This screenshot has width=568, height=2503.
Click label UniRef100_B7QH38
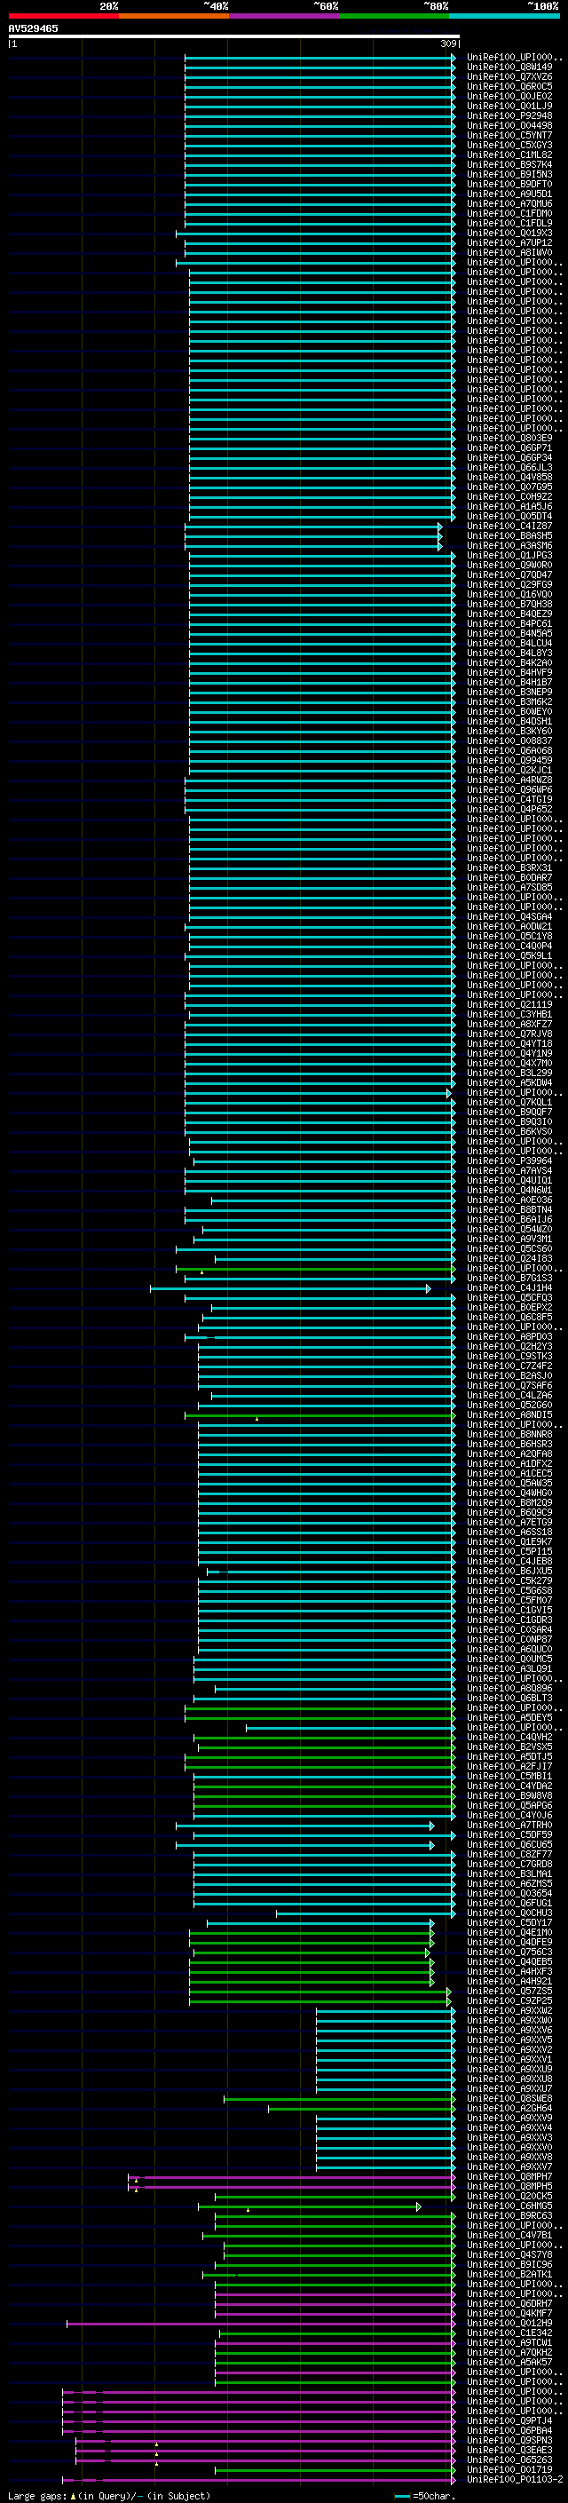pos(509,605)
